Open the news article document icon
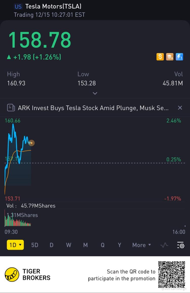Screen dimensions: 190x293 click(11, 108)
